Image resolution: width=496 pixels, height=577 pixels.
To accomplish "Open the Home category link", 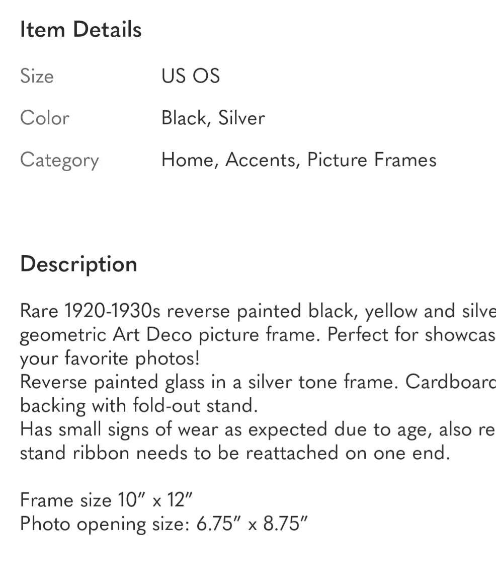I will (189, 160).
